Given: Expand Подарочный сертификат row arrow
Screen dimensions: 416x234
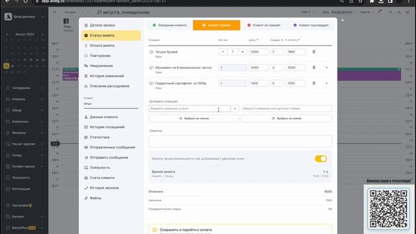Looking at the screenshot, I should [326, 83].
